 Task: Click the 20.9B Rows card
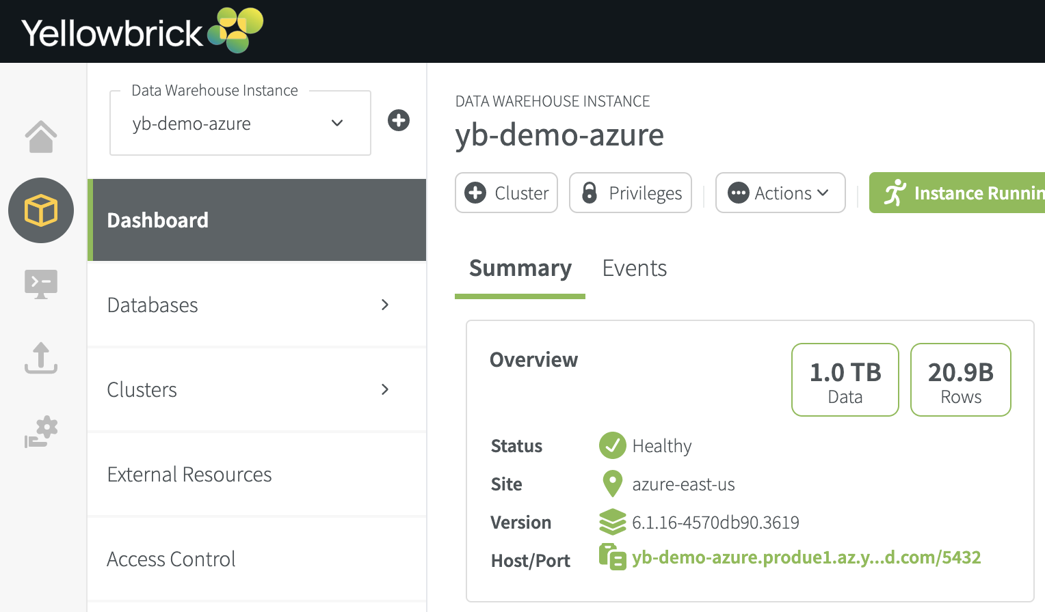961,380
